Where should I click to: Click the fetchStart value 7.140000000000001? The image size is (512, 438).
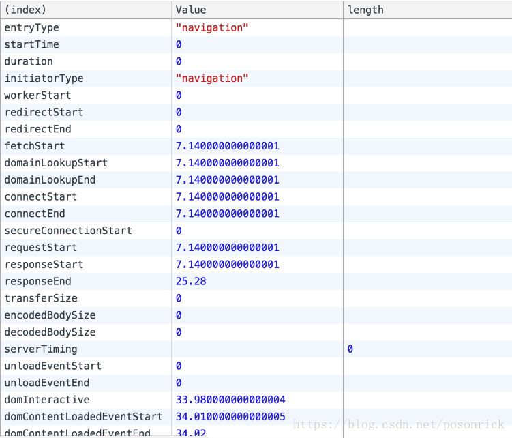228,146
